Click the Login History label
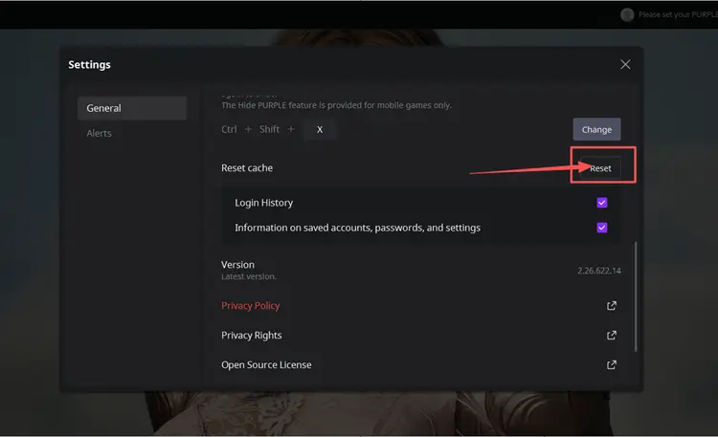 (x=264, y=203)
